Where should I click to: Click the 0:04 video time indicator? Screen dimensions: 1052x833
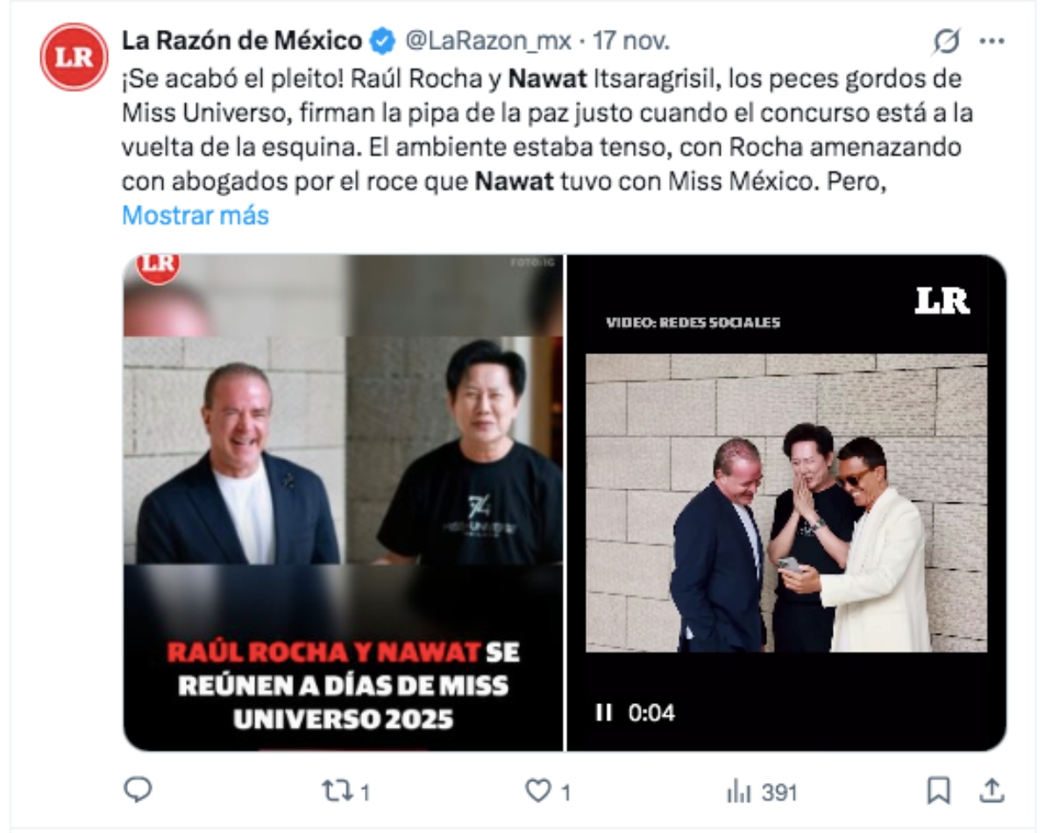651,713
